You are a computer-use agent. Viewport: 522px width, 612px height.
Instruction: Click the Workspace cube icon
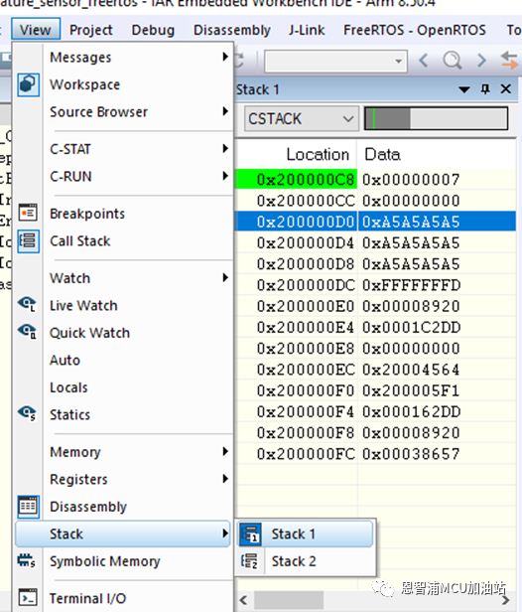[28, 84]
